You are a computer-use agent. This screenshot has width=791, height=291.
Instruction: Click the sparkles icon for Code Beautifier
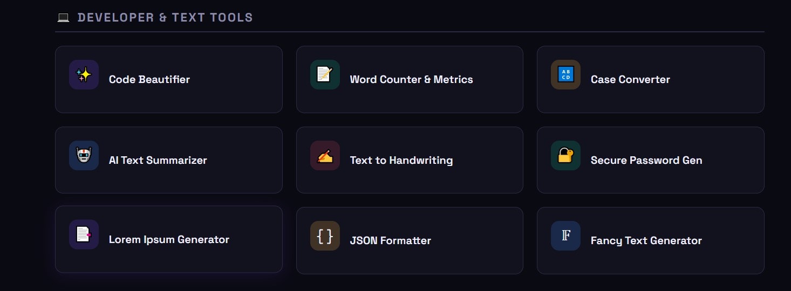pos(84,75)
